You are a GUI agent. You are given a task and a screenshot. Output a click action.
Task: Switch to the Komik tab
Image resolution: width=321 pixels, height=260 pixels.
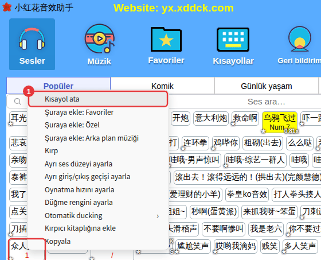tap(162, 86)
